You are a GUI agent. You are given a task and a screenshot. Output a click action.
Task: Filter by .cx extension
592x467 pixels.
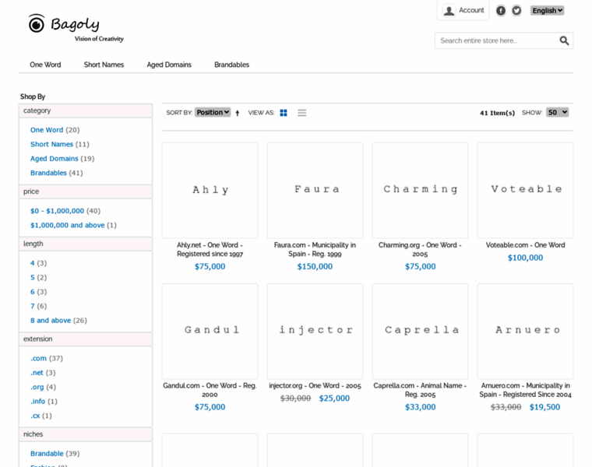point(35,416)
